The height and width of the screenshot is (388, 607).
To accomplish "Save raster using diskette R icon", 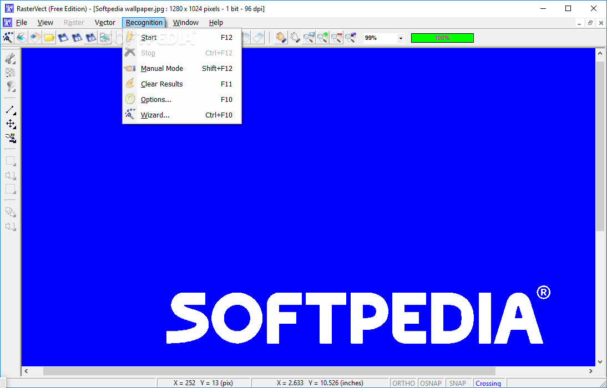I will click(91, 38).
